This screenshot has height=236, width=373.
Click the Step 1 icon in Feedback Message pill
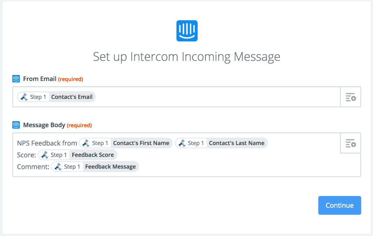[x=58, y=167]
